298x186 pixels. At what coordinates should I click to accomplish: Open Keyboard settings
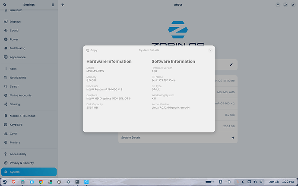coord(29,125)
